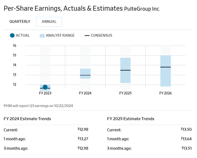This screenshot has width=197, height=158.
Task: Click the CONSENSUS legend line icon
Action: 87,35
